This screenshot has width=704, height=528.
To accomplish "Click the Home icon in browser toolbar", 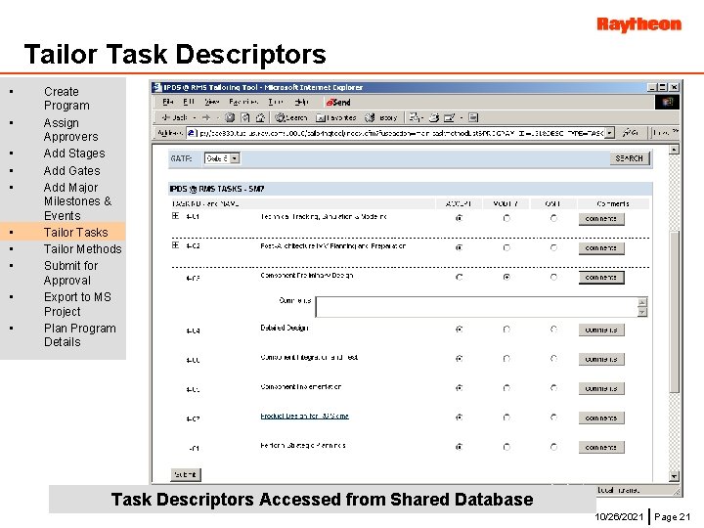I will click(x=260, y=117).
